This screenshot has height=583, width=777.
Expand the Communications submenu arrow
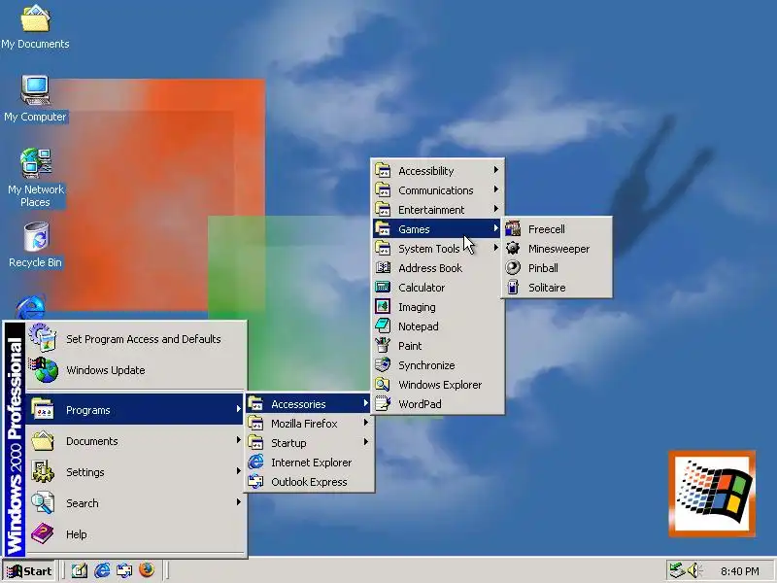click(496, 189)
